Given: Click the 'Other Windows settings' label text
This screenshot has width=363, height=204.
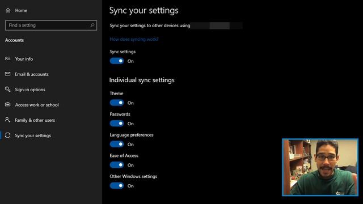Looking at the screenshot, I should click(x=133, y=176).
